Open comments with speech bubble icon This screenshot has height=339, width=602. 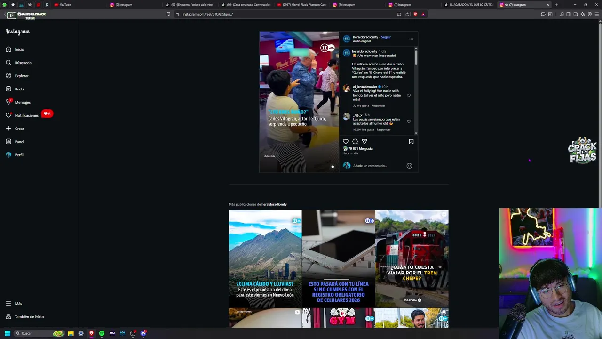coord(355,141)
